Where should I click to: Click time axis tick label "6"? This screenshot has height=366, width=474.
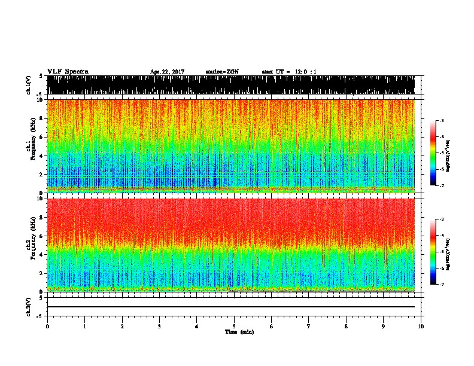pyautogui.click(x=272, y=327)
